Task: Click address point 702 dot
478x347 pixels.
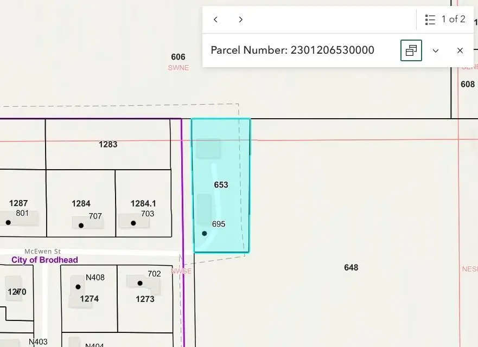Action: click(140, 283)
